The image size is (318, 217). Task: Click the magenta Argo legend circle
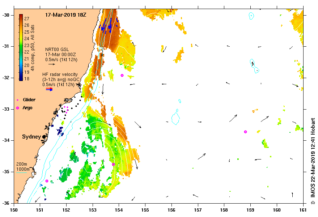(x=18, y=108)
